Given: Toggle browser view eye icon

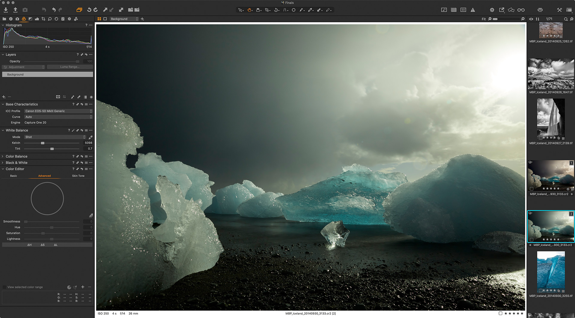Looking at the screenshot, I should tap(531, 19).
